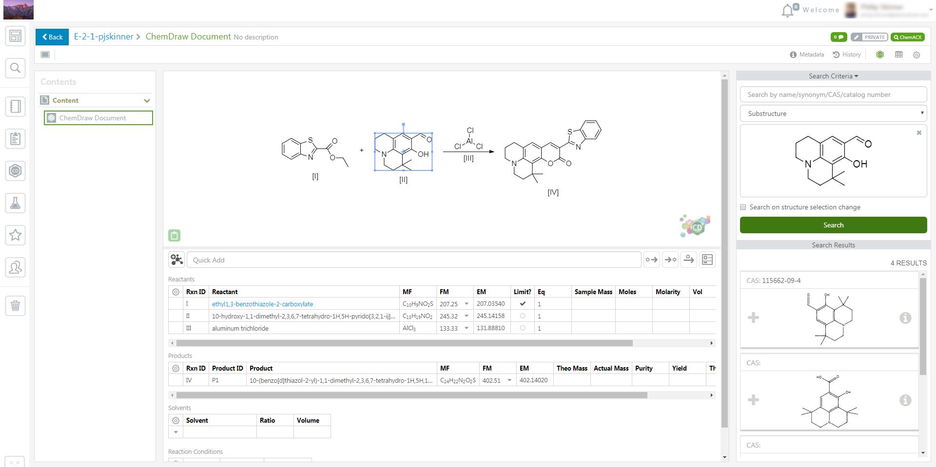Click the favorites star sidebar icon
This screenshot has width=936, height=467.
coord(15,235)
